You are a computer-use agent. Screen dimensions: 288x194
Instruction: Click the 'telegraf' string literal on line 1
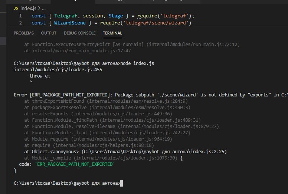pyautogui.click(x=174, y=16)
